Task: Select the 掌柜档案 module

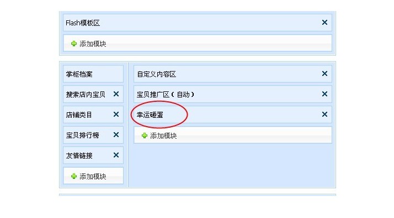Action: (93, 74)
